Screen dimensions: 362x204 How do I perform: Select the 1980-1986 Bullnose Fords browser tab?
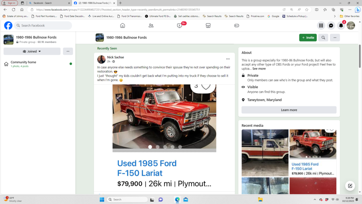94,3
